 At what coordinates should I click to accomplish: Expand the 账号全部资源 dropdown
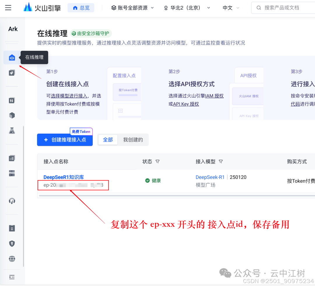(x=132, y=8)
